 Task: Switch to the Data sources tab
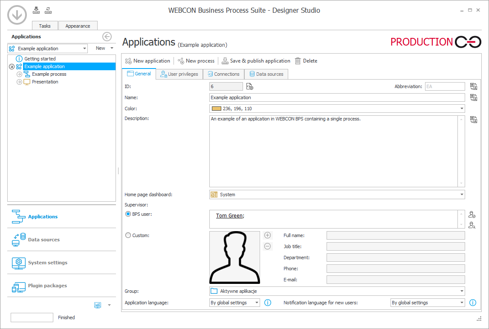[x=266, y=74]
